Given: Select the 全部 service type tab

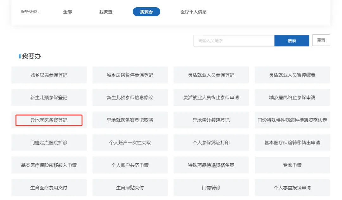Looking at the screenshot, I should pyautogui.click(x=67, y=12).
